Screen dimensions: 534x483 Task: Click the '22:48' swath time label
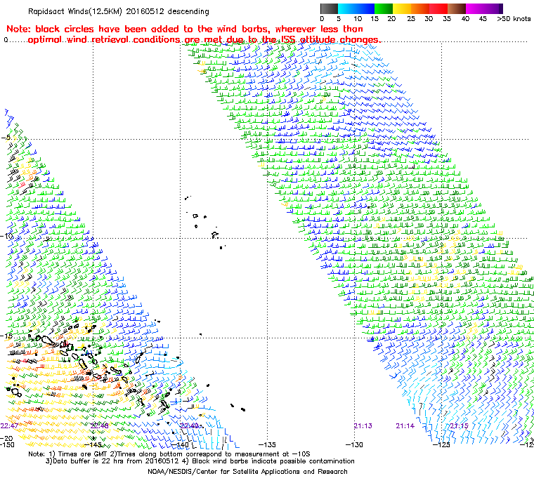100,426
